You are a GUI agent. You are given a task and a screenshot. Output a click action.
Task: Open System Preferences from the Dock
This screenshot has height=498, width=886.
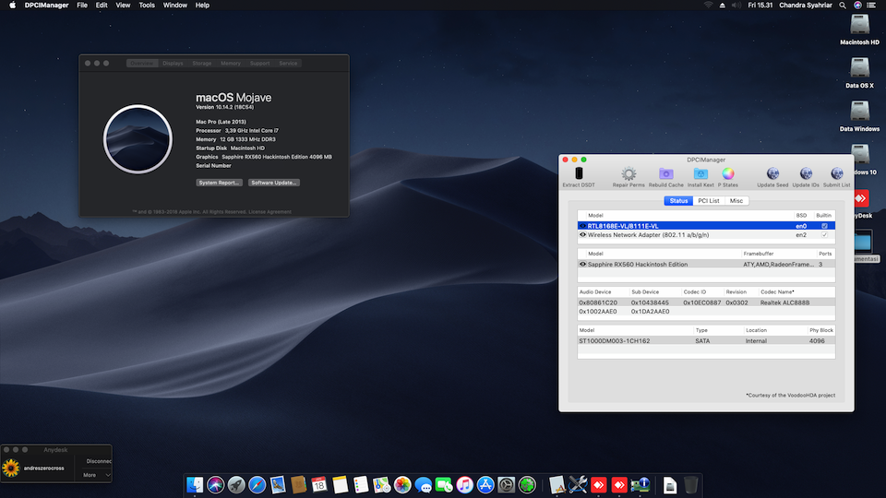[x=507, y=484]
